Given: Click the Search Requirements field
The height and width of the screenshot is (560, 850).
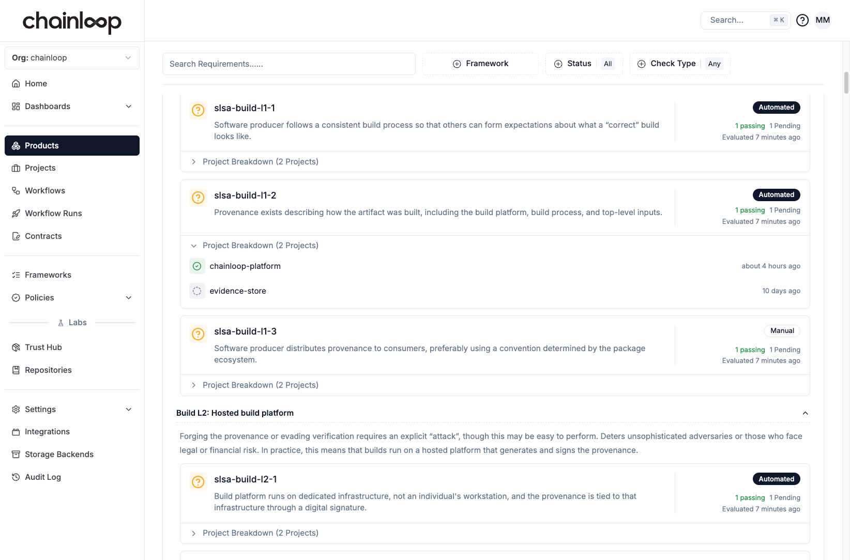Looking at the screenshot, I should point(289,64).
